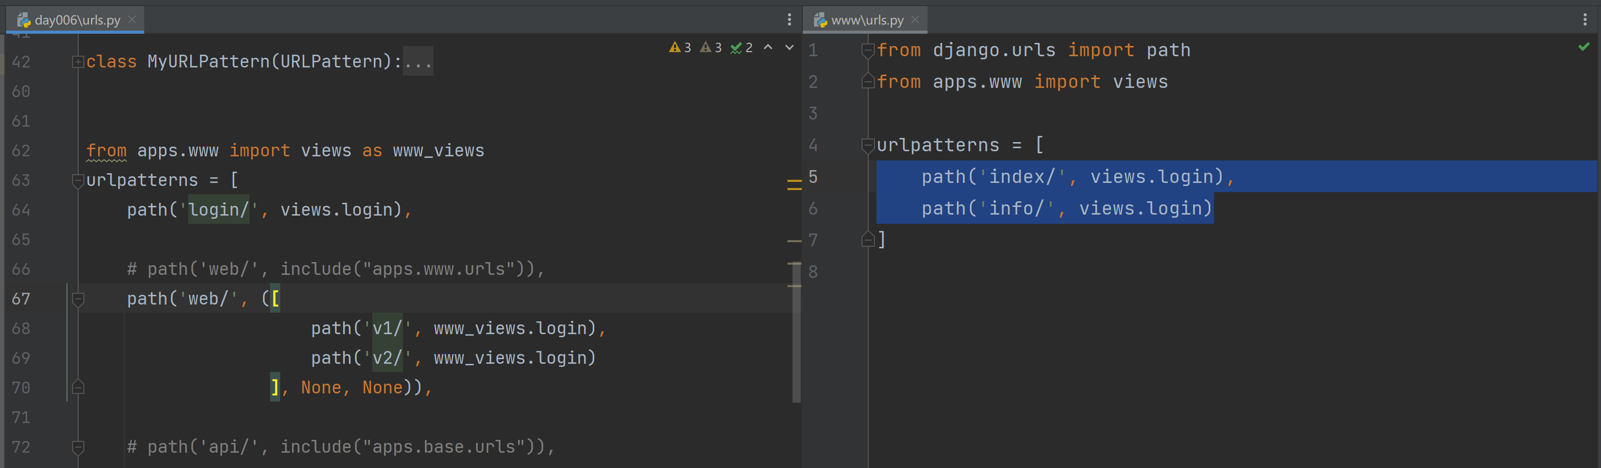This screenshot has width=1601, height=468.
Task: Collapse imports fold at line 1 right editor
Action: 868,50
